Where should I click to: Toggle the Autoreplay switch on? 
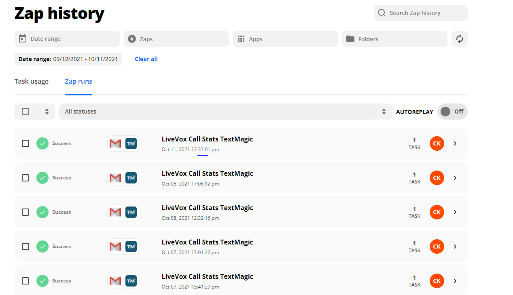coord(452,112)
